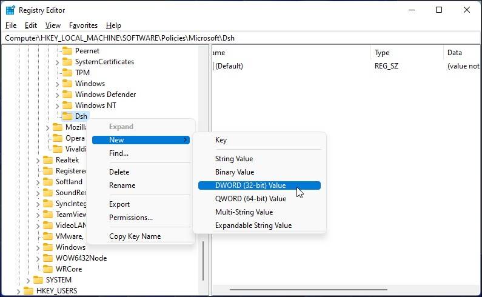The height and width of the screenshot is (297, 482).
Task: Expand the Mozilla key
Action: [x=48, y=128]
